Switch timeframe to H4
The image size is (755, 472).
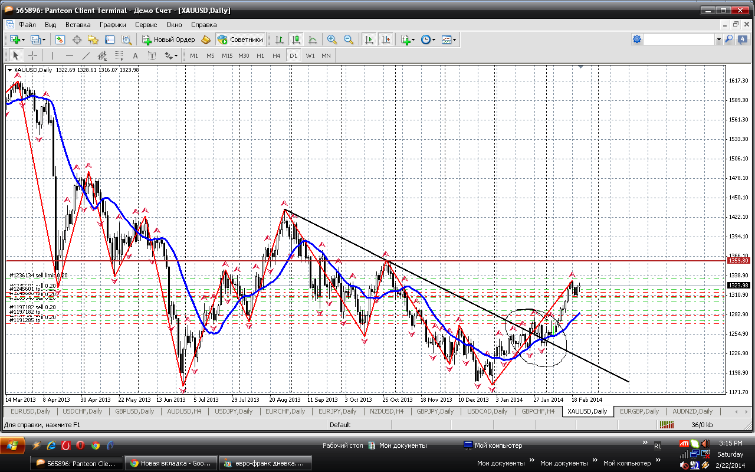click(x=276, y=55)
